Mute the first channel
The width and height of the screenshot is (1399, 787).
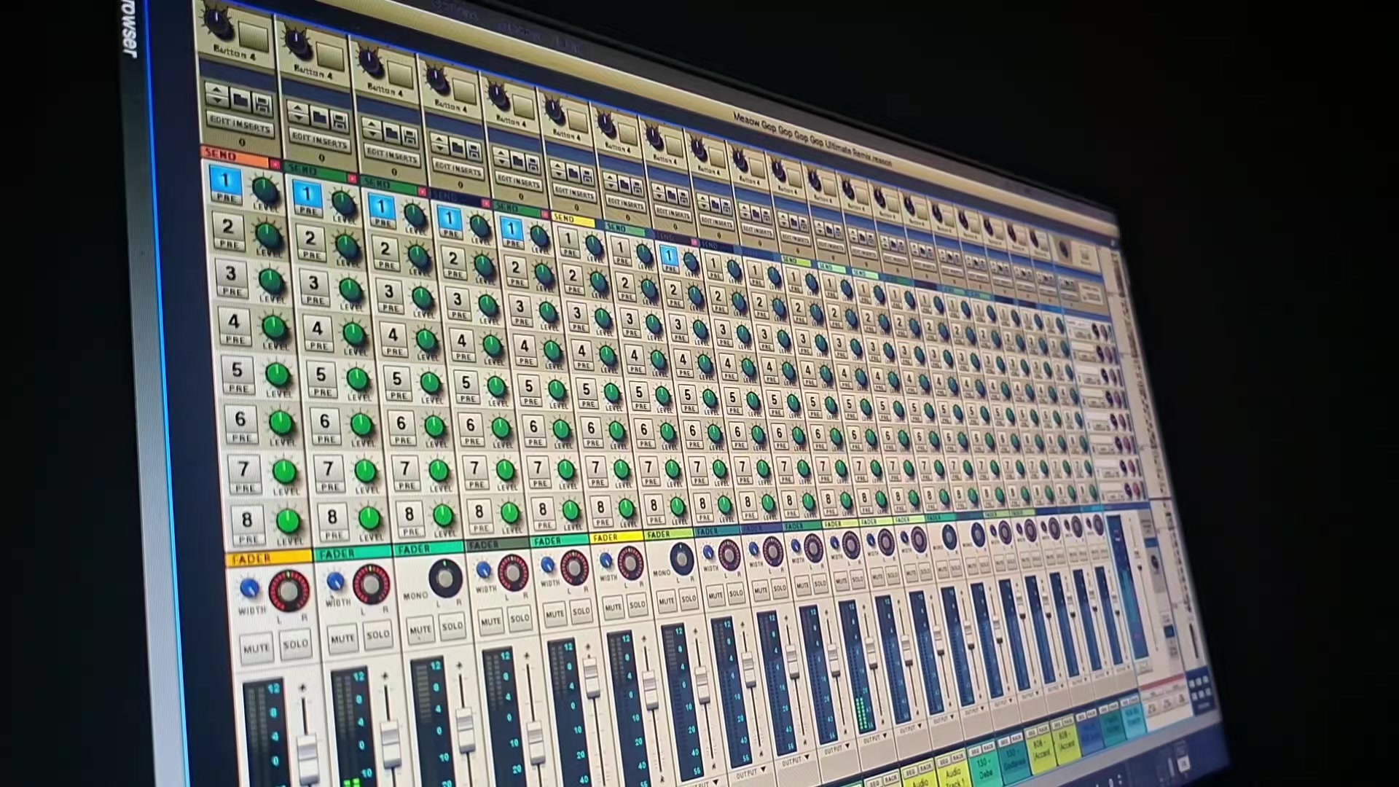click(x=256, y=648)
